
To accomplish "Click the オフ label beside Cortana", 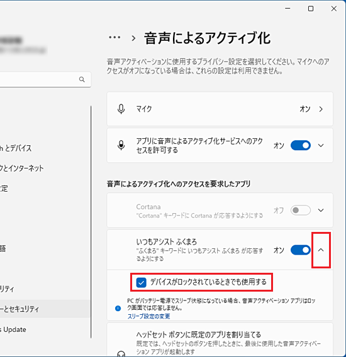I will pos(279,210).
